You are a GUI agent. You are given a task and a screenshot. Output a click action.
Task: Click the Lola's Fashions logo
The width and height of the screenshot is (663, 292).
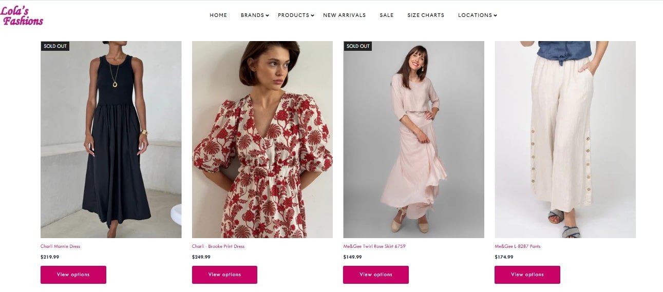(22, 16)
